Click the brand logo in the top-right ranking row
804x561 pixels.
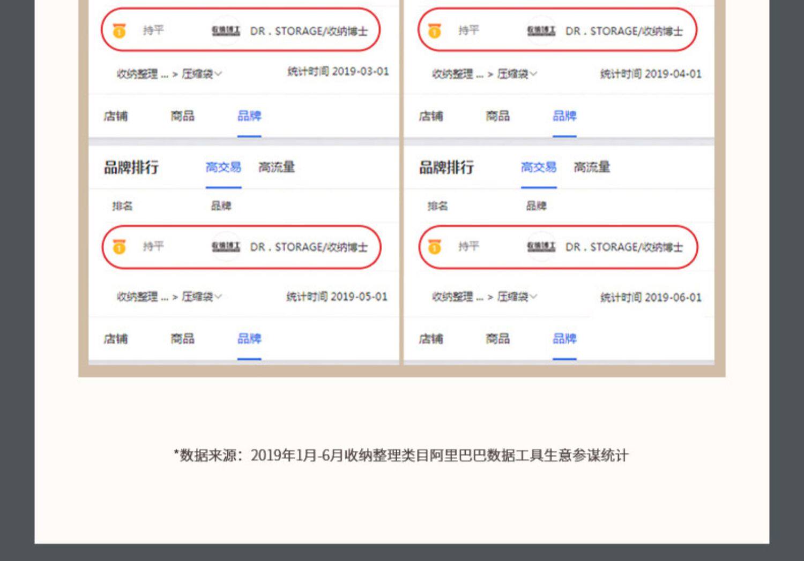click(x=541, y=31)
